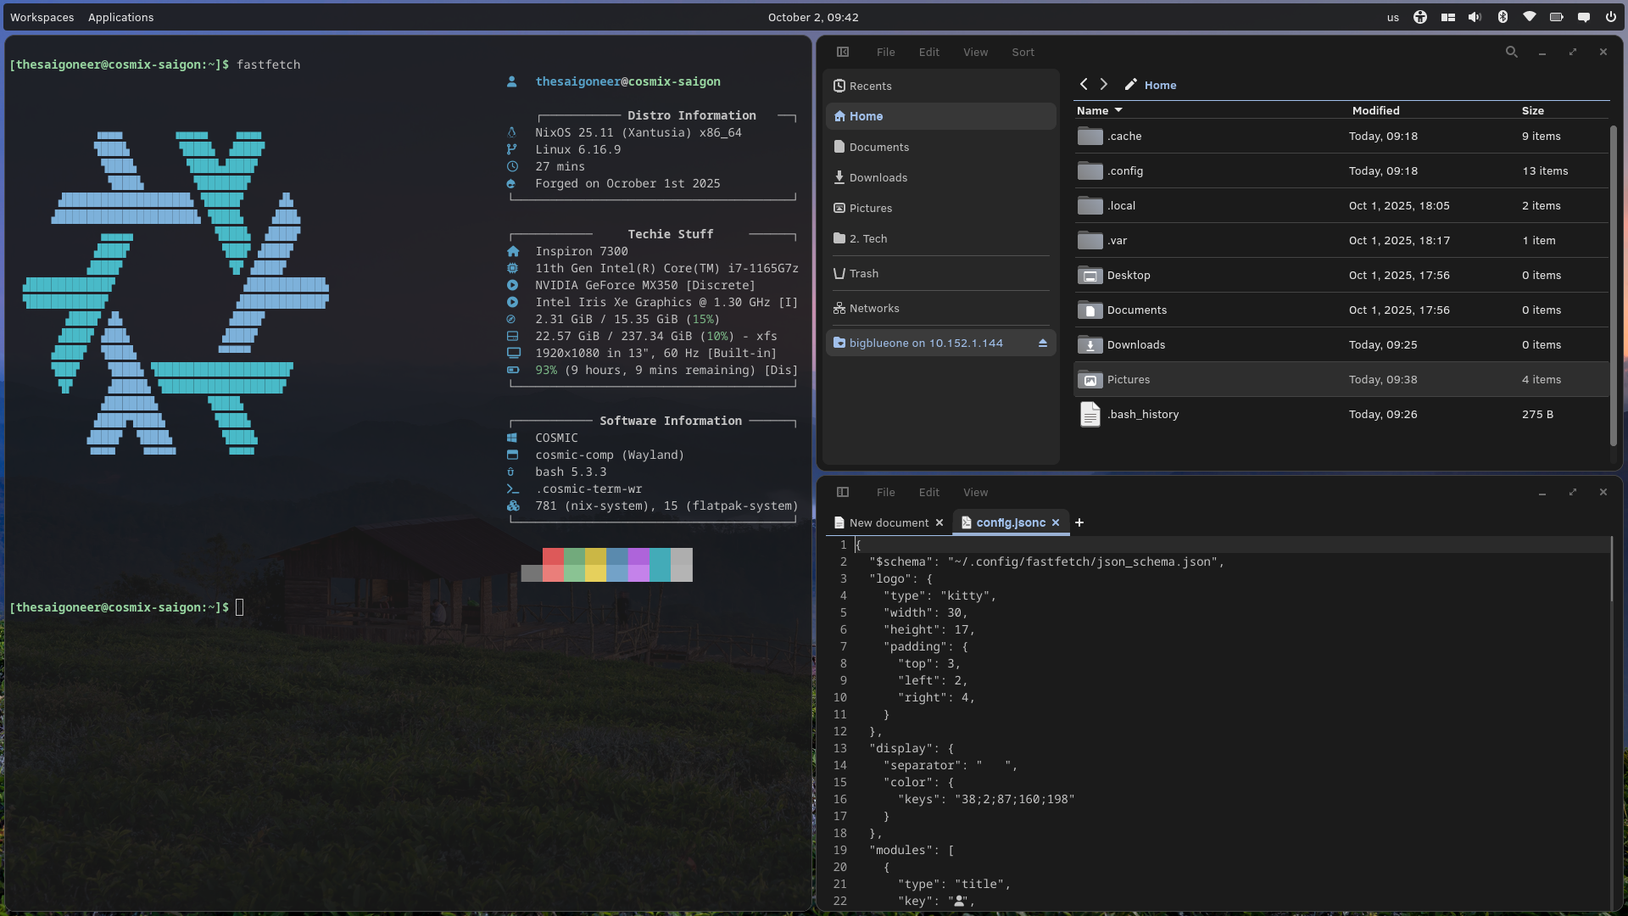Click the teal color block in fastfetch output
Viewport: 1628px width, 916px height.
tap(660, 565)
